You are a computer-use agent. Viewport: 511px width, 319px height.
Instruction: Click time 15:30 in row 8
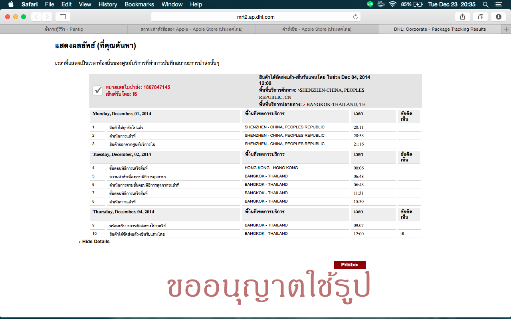click(x=358, y=202)
